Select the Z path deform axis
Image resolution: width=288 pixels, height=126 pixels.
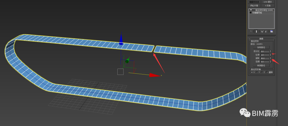[x=262, y=72]
